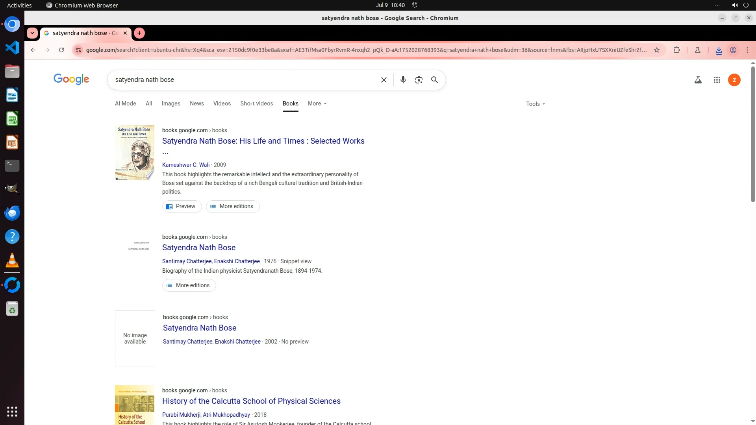Open the browser Extensions puzzle icon
Image resolution: width=756 pixels, height=425 pixels.
676,50
